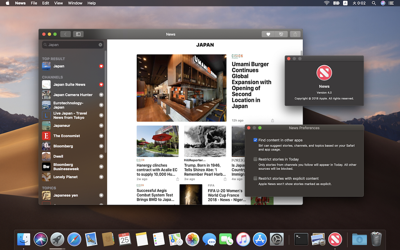
Task: Click the Umami Burger restaurant photo
Action: tap(181, 88)
